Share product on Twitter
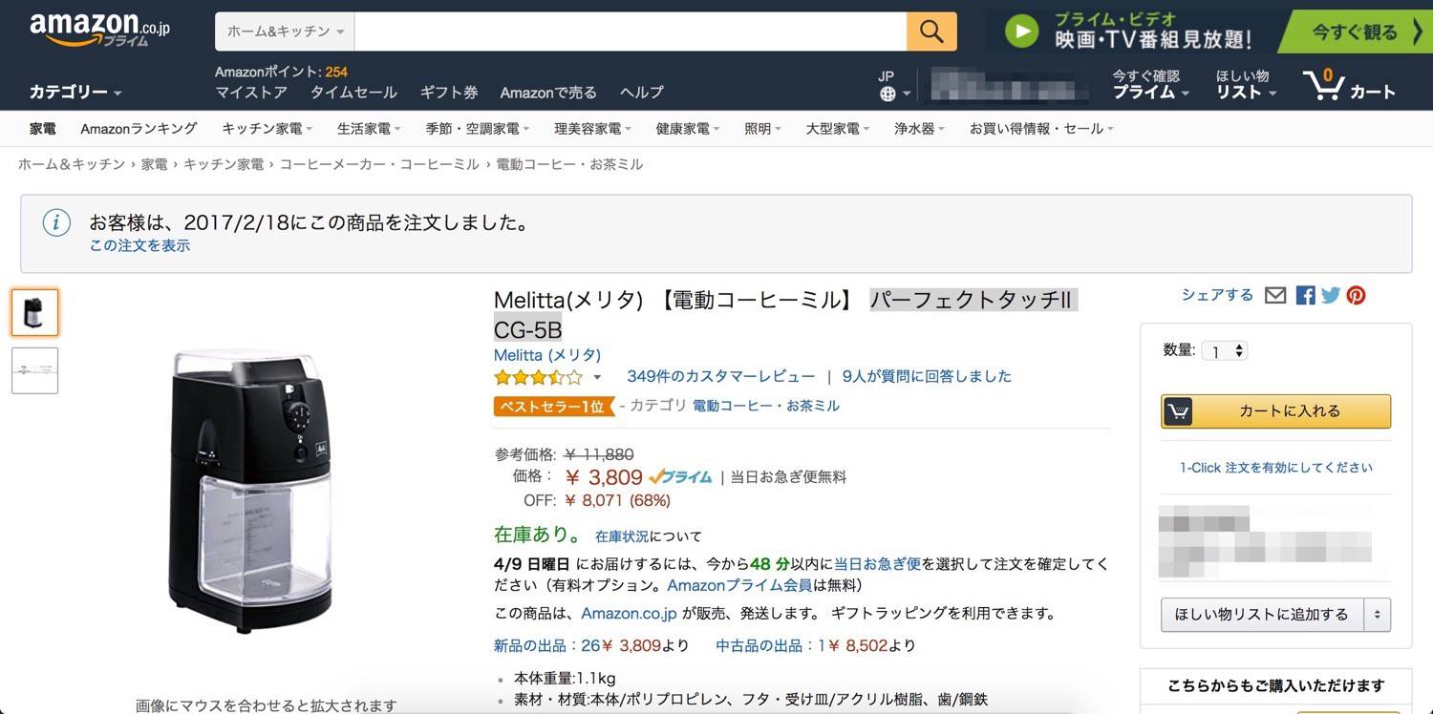Image resolution: width=1433 pixels, height=714 pixels. [x=1331, y=296]
